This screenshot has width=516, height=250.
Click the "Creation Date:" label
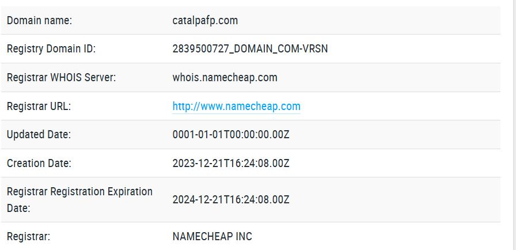39,163
